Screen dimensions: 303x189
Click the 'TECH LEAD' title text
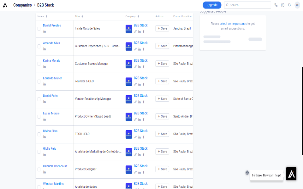tap(82, 134)
